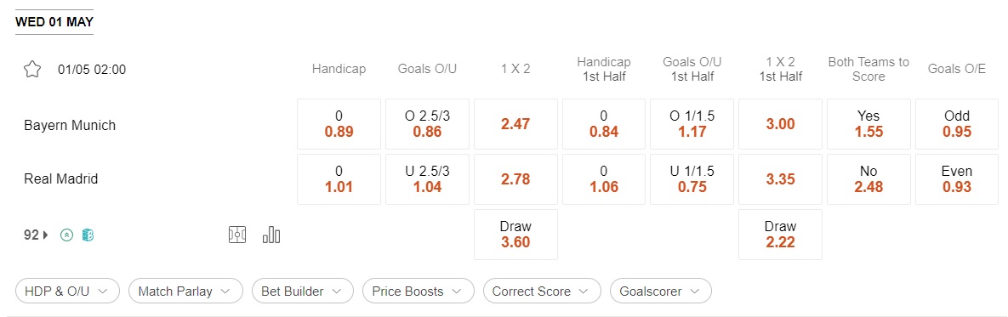
Task: Pick Real Madrid handicap 0 at 1.01
Action: pos(339,179)
